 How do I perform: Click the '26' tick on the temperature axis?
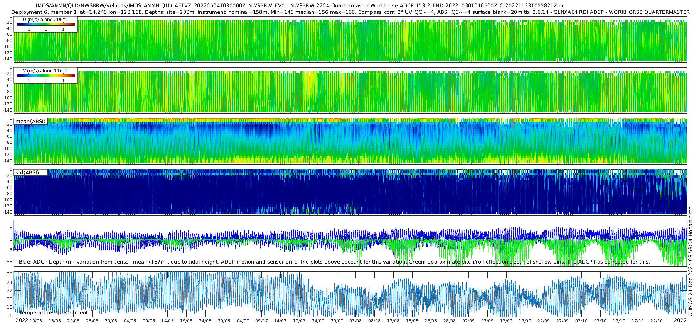click(10, 274)
